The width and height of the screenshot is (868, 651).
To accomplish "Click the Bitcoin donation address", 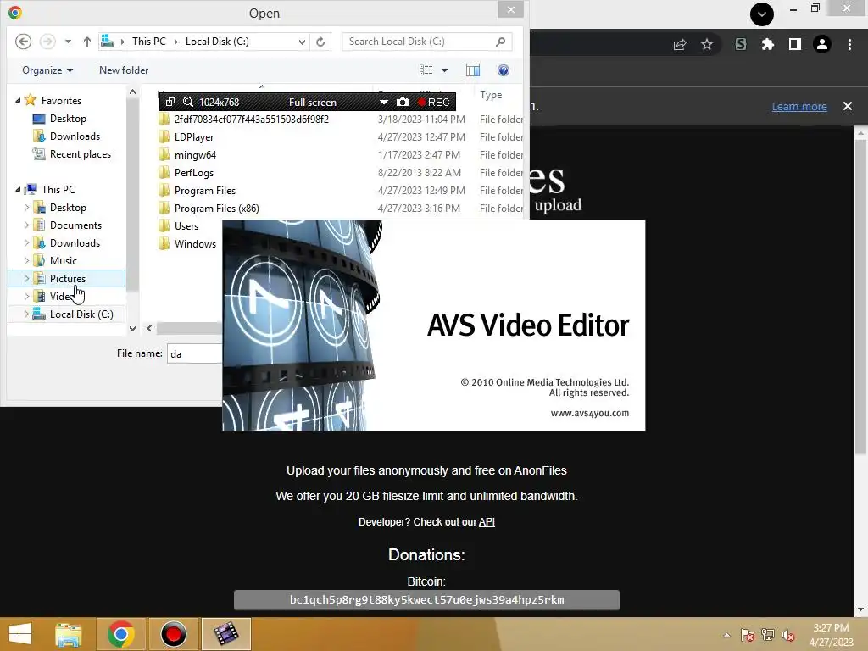I will (x=427, y=600).
